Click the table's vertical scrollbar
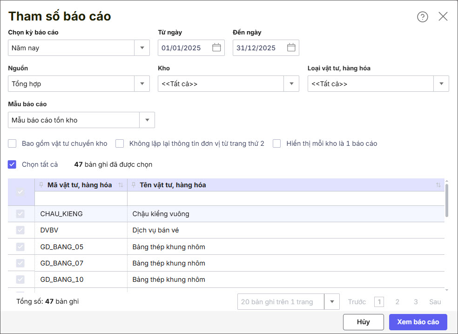Viewport: 458px width, 334px height. tap(447, 200)
